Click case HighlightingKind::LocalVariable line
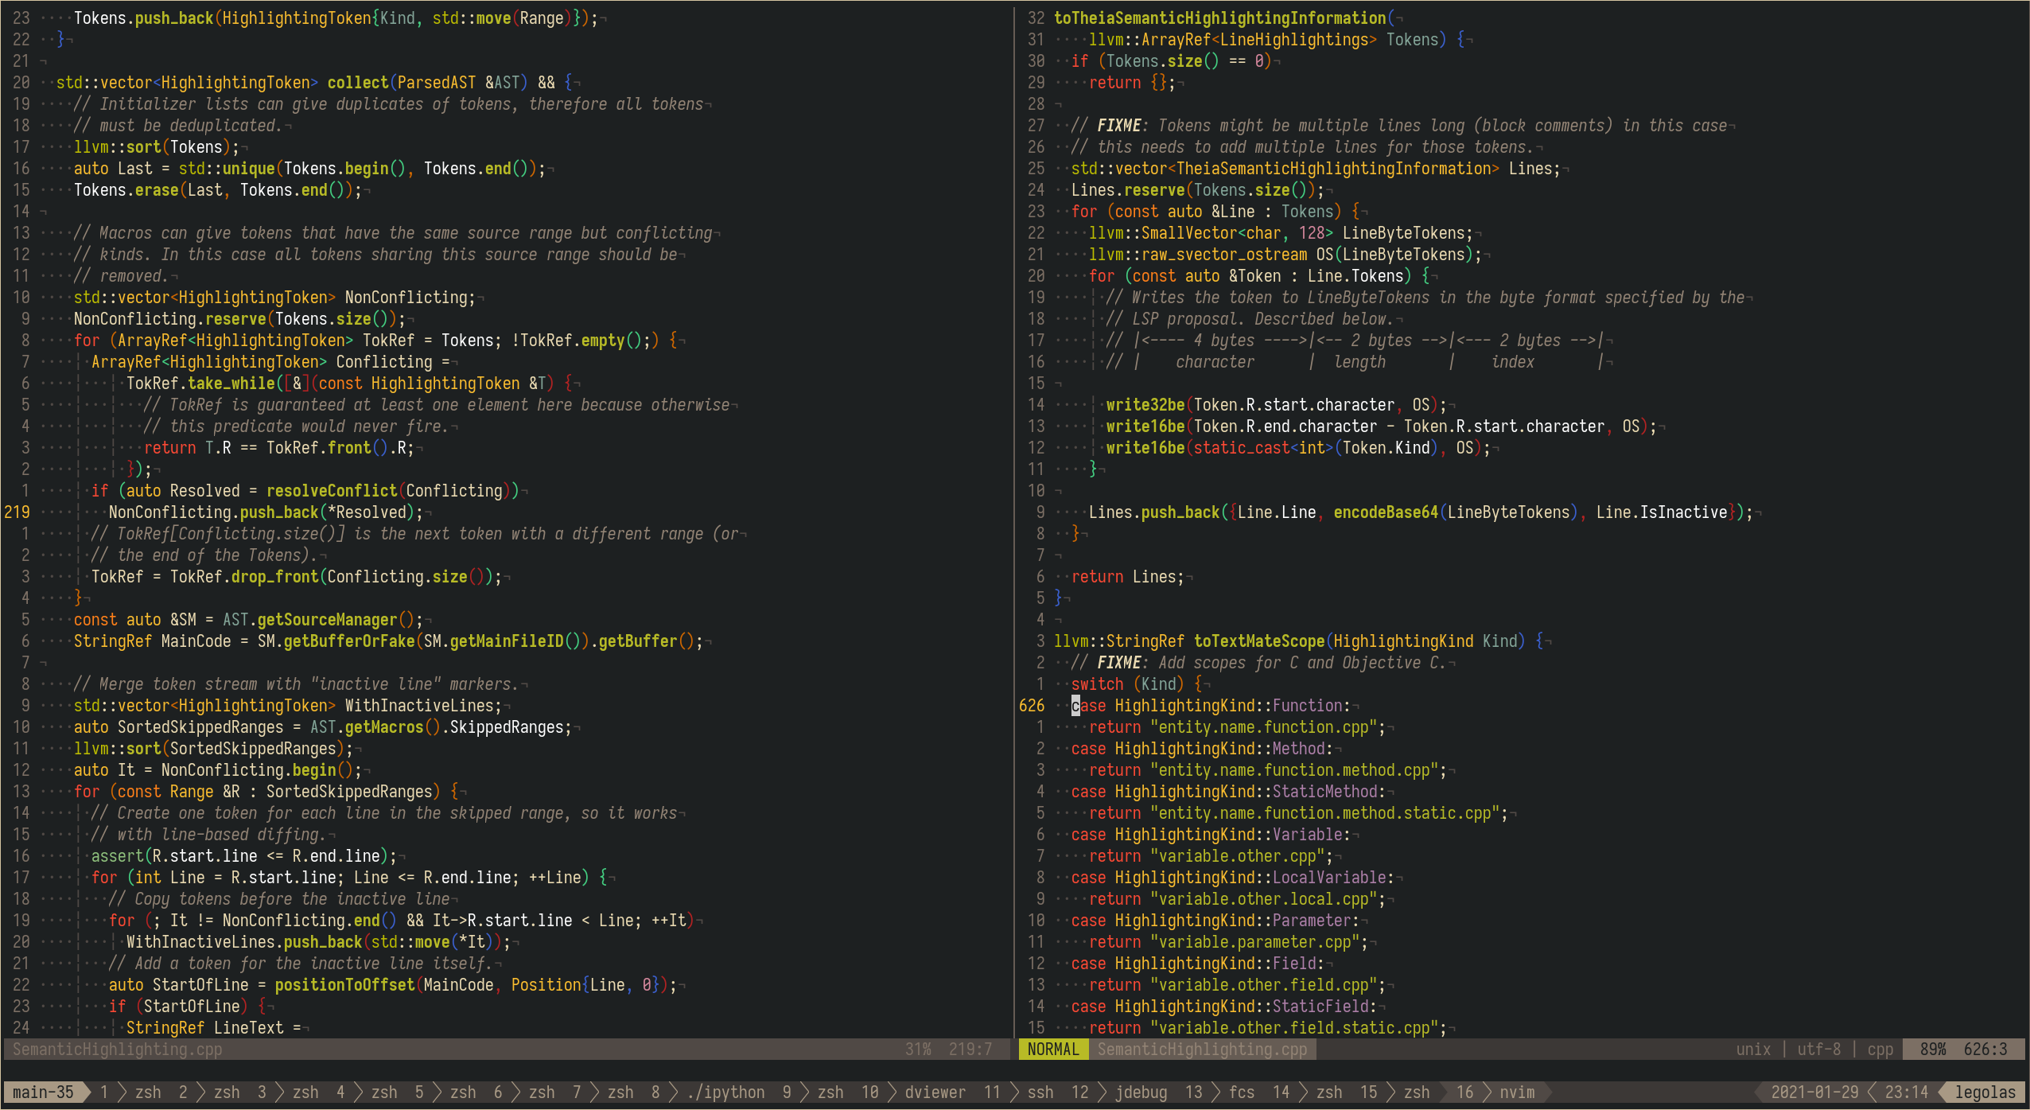 [1232, 877]
